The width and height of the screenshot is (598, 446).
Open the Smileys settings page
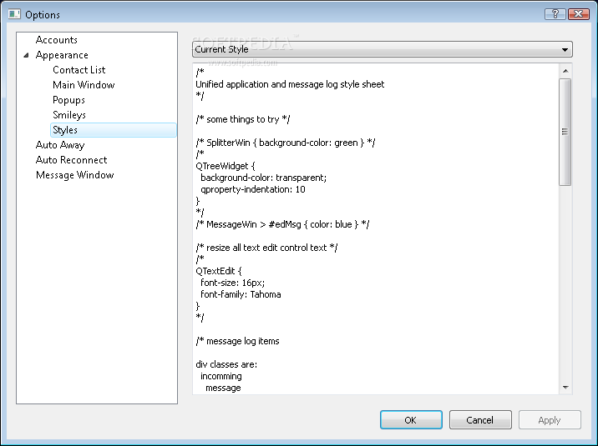(x=69, y=114)
